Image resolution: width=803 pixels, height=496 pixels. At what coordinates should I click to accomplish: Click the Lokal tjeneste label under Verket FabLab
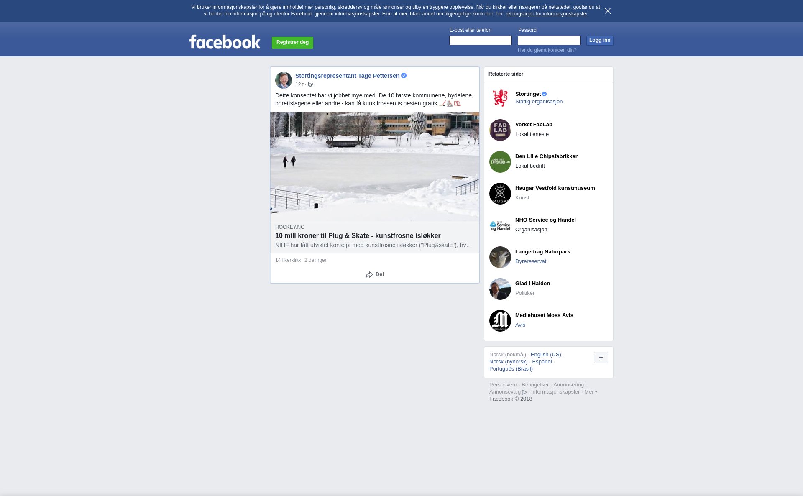tap(532, 134)
